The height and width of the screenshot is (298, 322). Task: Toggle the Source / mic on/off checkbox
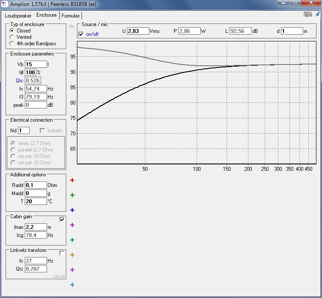click(81, 34)
